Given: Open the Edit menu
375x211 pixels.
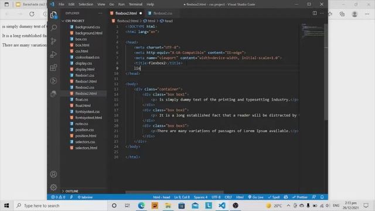Looking at the screenshot, I should pyautogui.click(x=71, y=4).
